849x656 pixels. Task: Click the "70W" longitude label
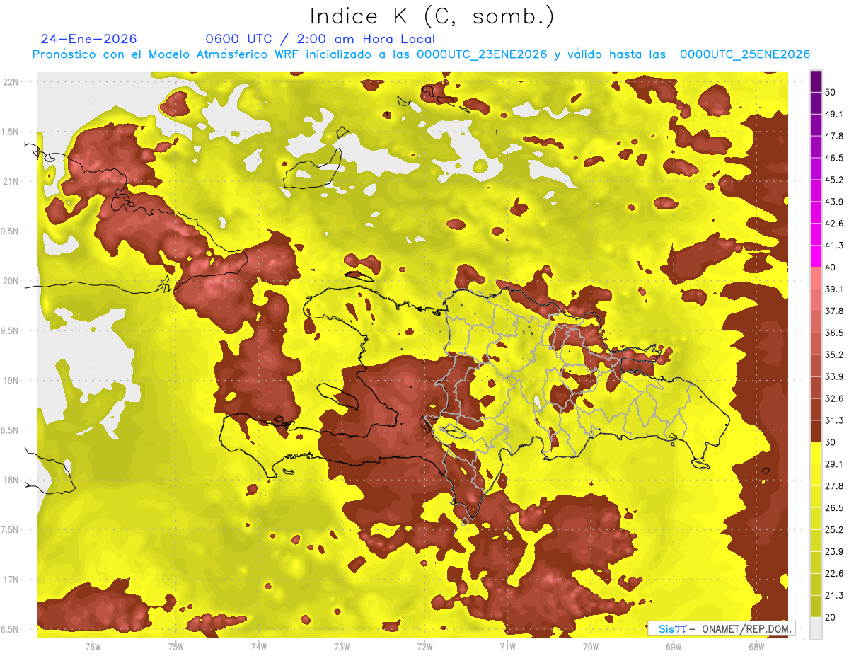[591, 647]
